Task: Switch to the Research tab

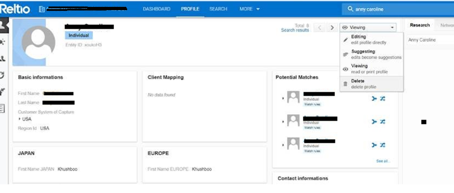Action: (x=420, y=25)
